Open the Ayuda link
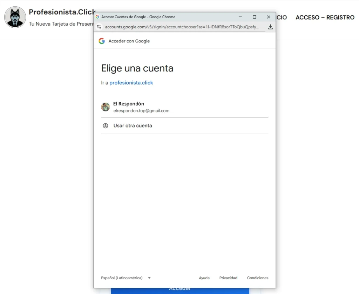The image size is (359, 294). 204,278
